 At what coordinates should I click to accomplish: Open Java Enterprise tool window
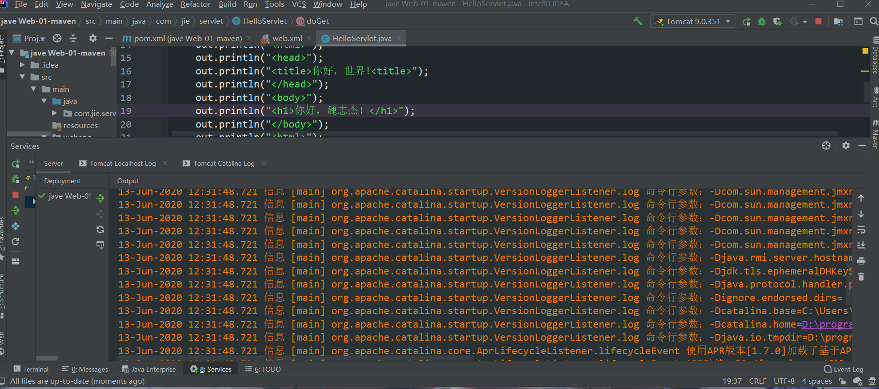(149, 369)
